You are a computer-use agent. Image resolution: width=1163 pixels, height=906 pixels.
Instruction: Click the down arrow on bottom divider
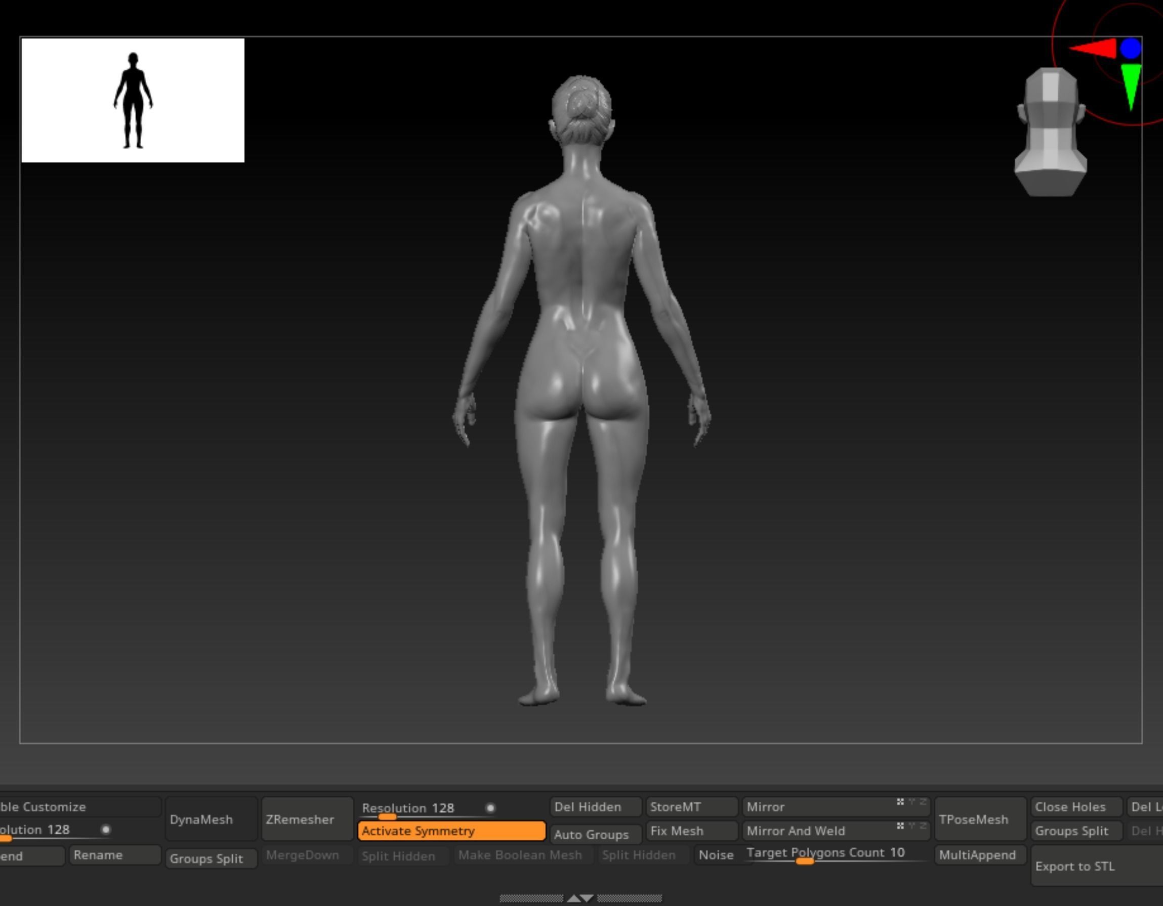[587, 898]
